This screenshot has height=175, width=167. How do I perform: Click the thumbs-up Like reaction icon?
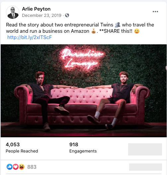click(x=10, y=167)
